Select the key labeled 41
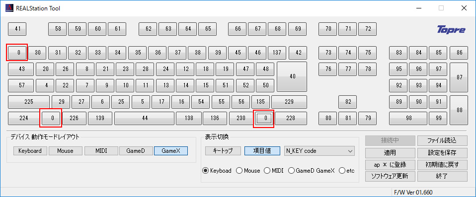This screenshot has height=197, width=476. pos(17,29)
